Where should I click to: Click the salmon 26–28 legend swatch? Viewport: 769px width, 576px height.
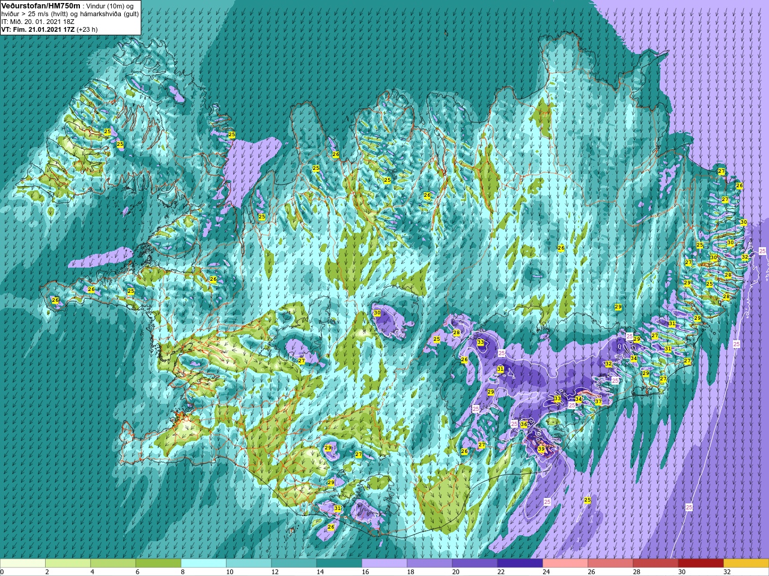[610, 563]
